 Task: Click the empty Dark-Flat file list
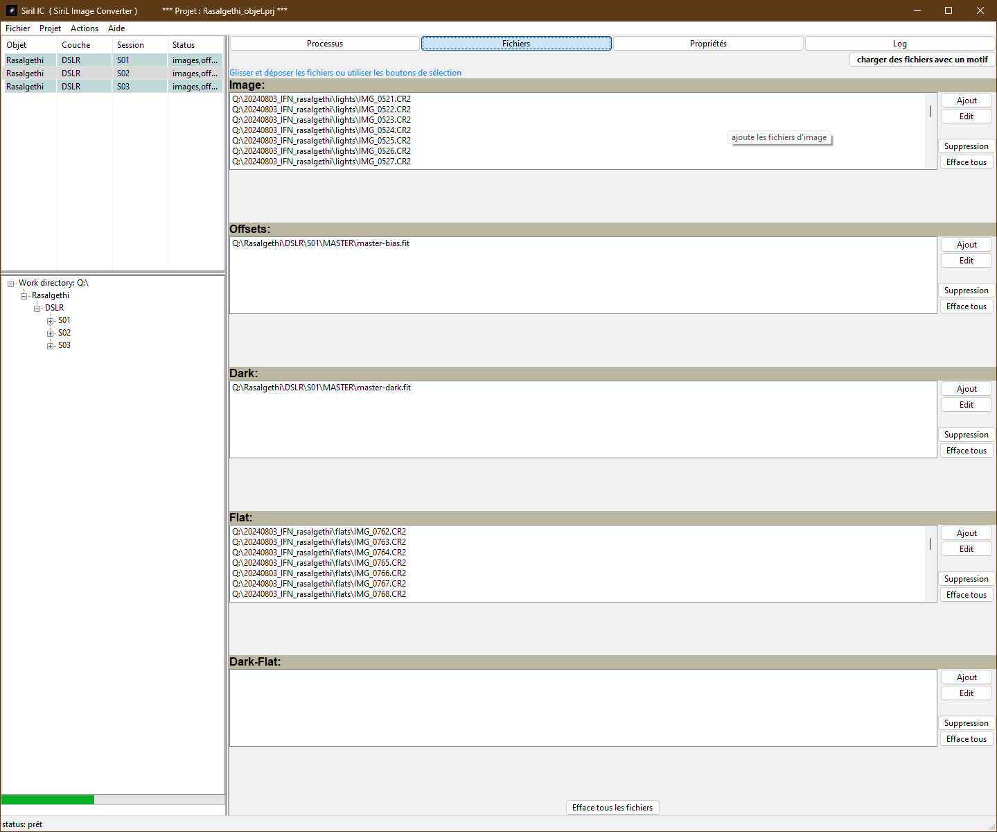(583, 708)
